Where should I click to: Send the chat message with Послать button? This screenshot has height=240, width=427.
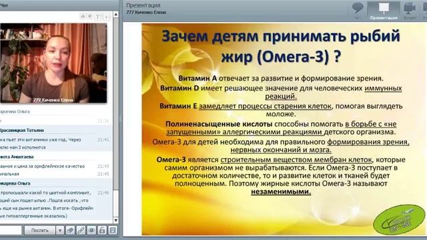40,231
